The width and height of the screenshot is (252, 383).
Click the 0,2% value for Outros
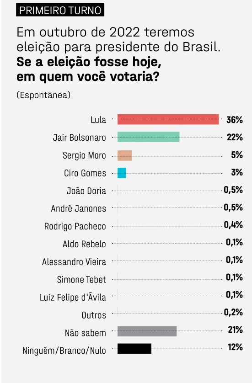233,313
